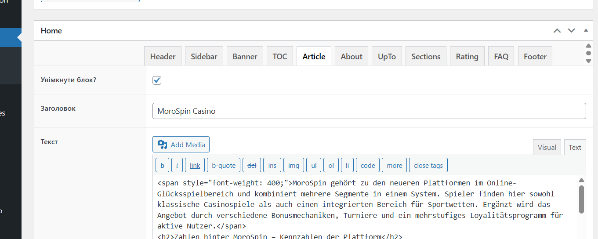
Task: Open the Sections tab
Action: point(426,56)
